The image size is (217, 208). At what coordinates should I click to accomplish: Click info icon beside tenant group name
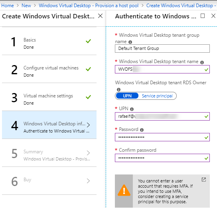pyautogui.click(x=130, y=42)
